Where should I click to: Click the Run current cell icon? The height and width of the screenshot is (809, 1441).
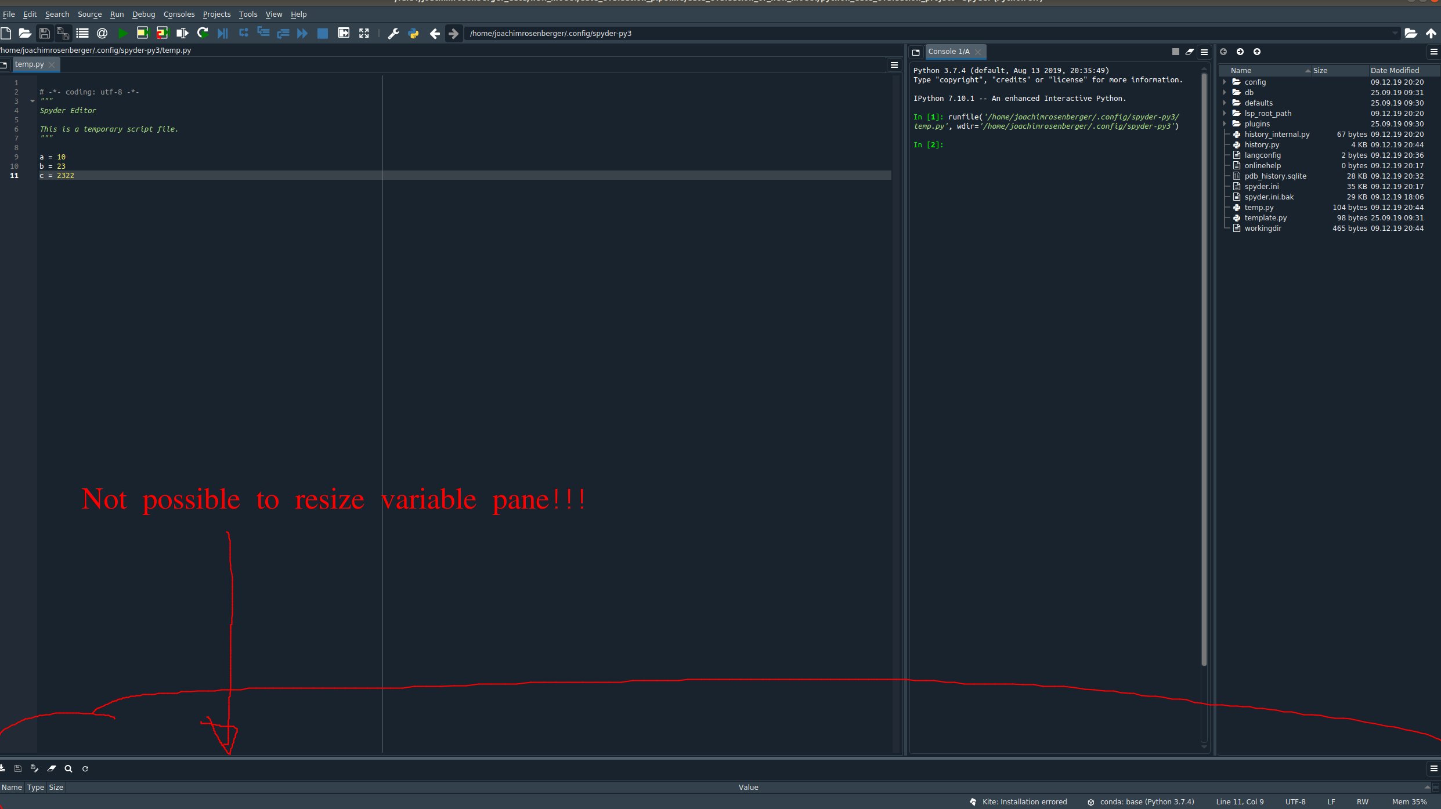point(142,34)
